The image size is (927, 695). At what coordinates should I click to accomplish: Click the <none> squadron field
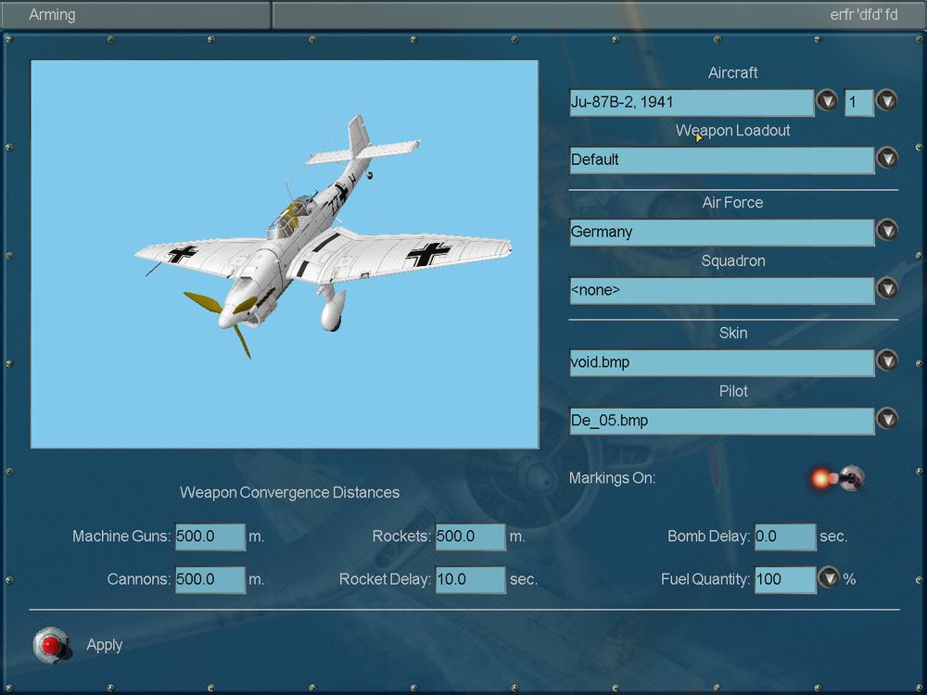(x=721, y=291)
